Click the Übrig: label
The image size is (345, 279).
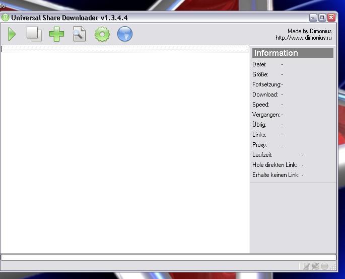click(x=259, y=125)
